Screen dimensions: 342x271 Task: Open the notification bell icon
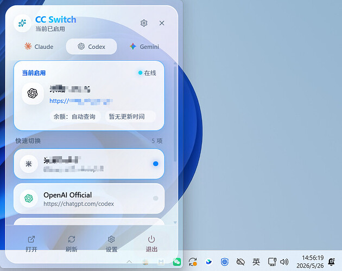[x=332, y=262]
